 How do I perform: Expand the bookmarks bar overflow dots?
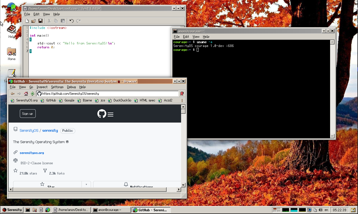point(182,100)
